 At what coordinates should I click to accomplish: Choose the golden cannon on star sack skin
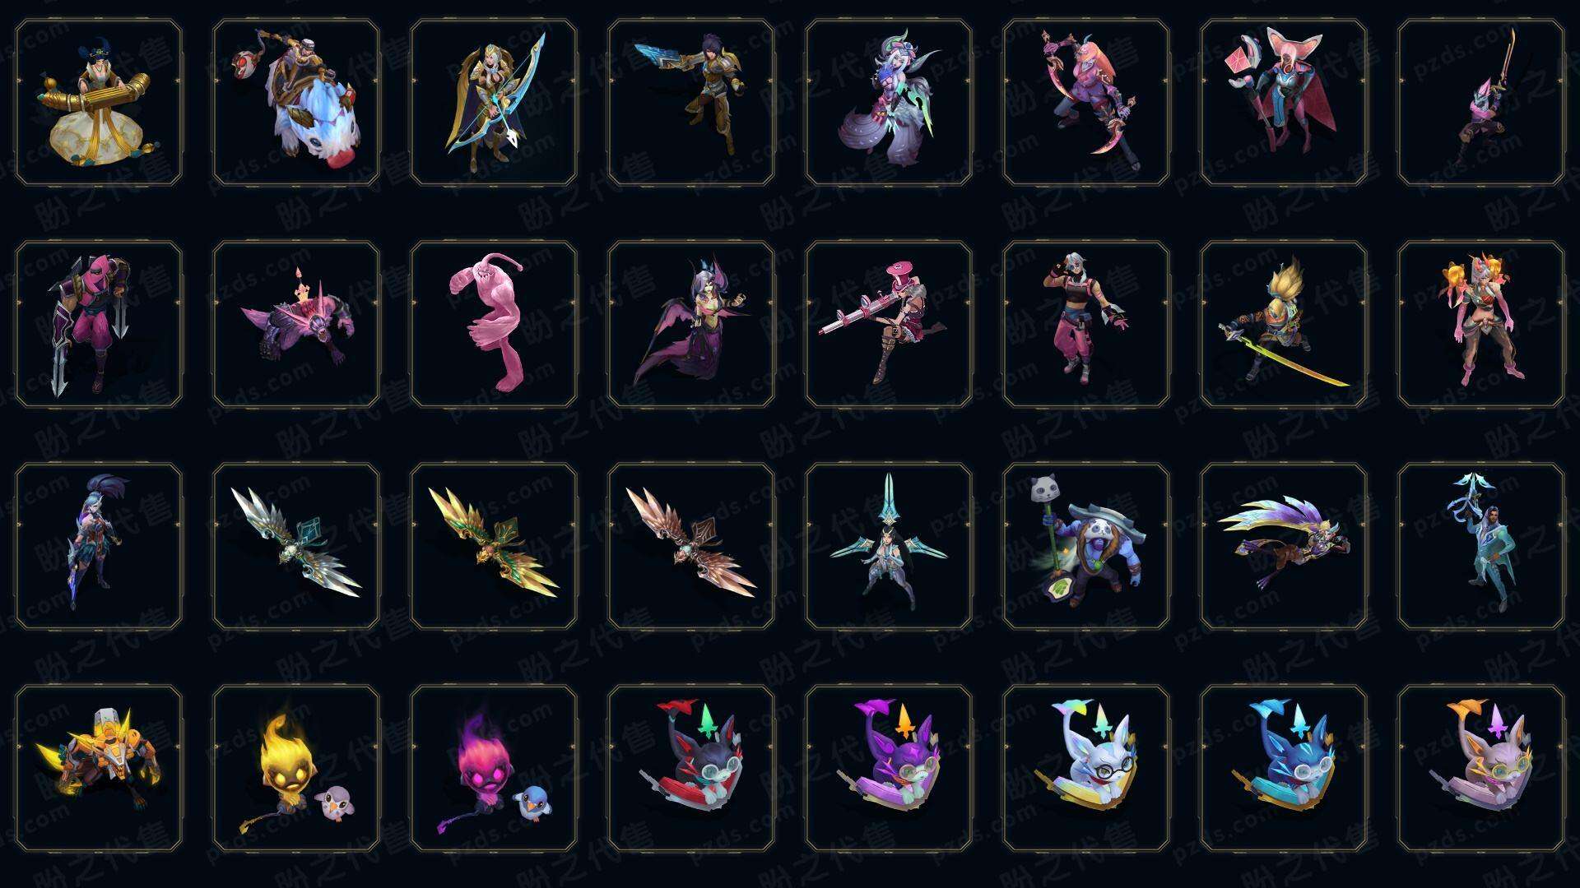(x=99, y=103)
